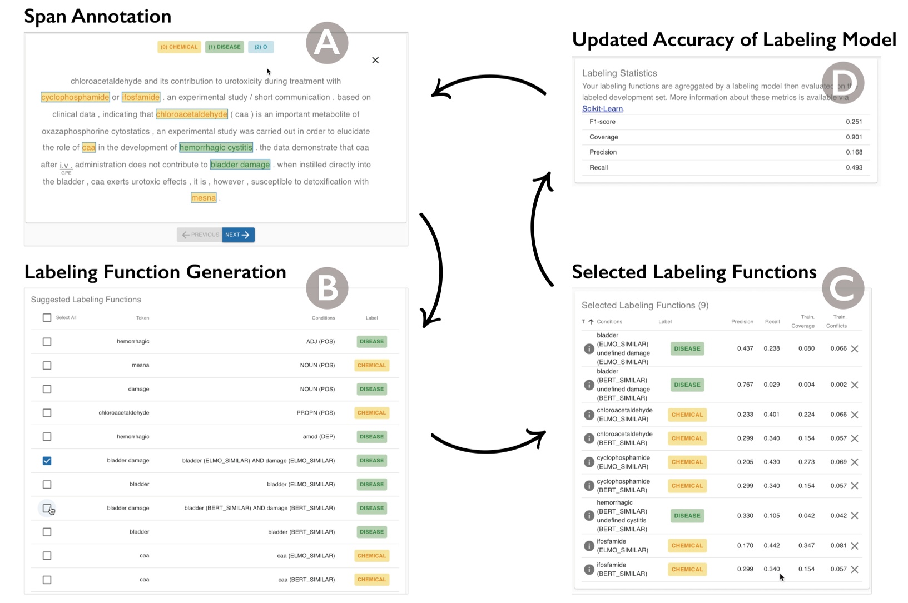This screenshot has width=908, height=603.
Task: Remove the ifosfamide (ELMO_SIMILAR) labeling function
Action: pyautogui.click(x=855, y=546)
